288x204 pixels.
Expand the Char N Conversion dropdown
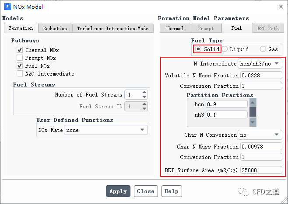tap(260, 135)
